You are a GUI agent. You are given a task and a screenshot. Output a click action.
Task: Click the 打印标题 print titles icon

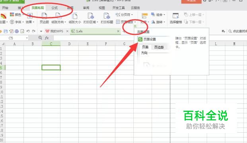(107, 16)
